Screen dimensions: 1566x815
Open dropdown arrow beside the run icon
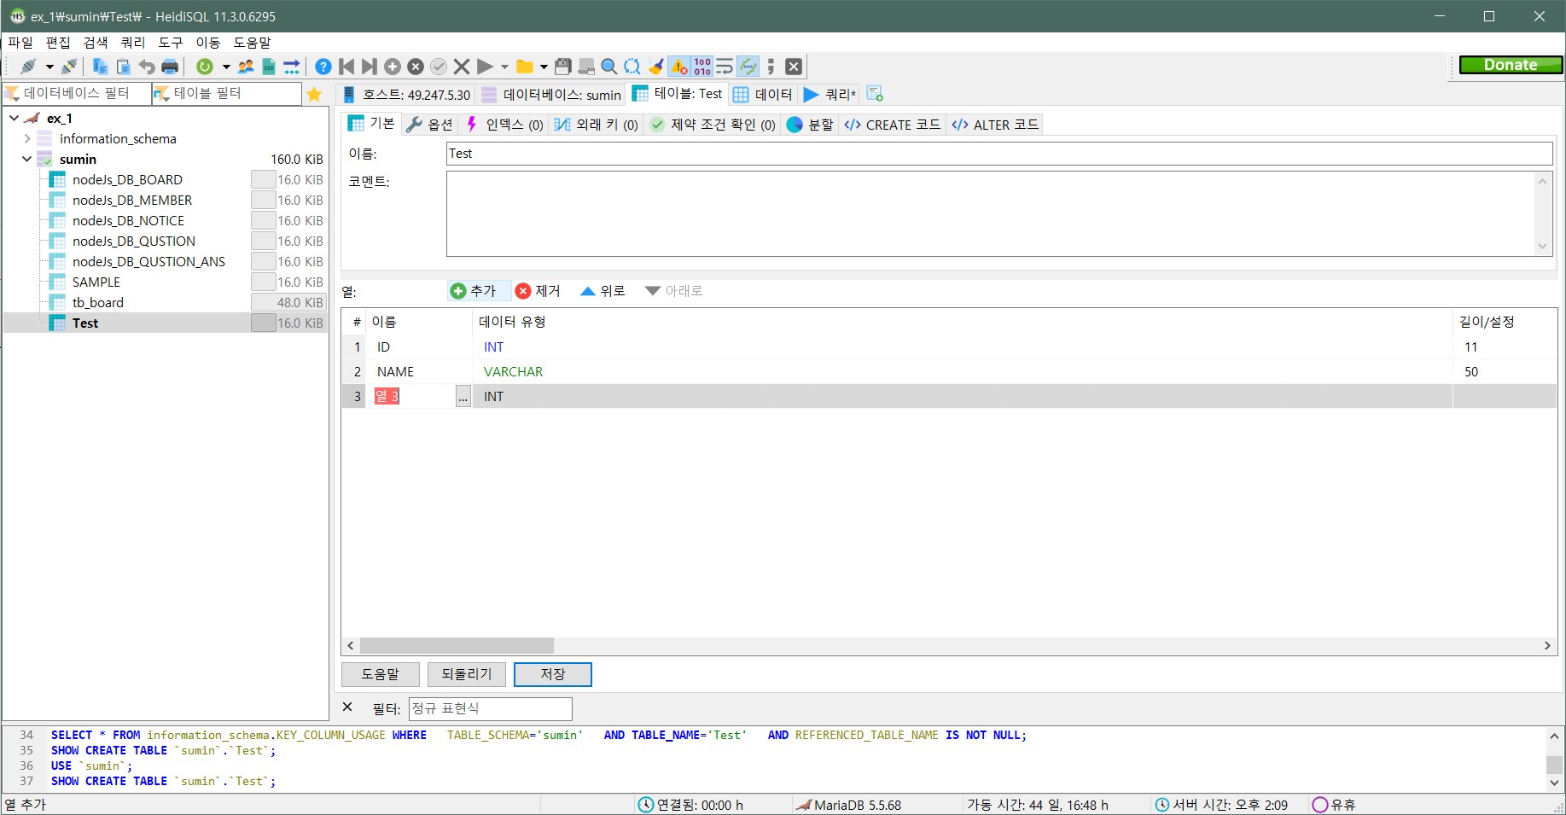coord(504,67)
